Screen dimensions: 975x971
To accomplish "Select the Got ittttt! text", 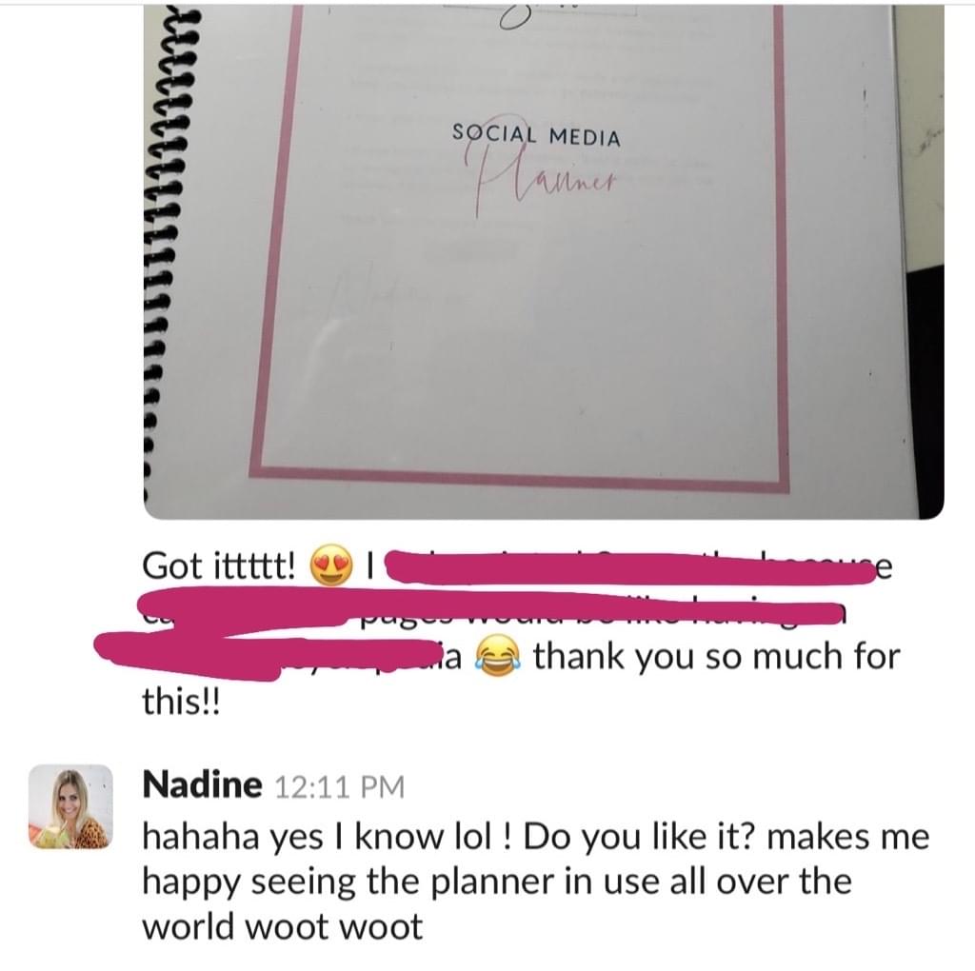I will pos(220,565).
